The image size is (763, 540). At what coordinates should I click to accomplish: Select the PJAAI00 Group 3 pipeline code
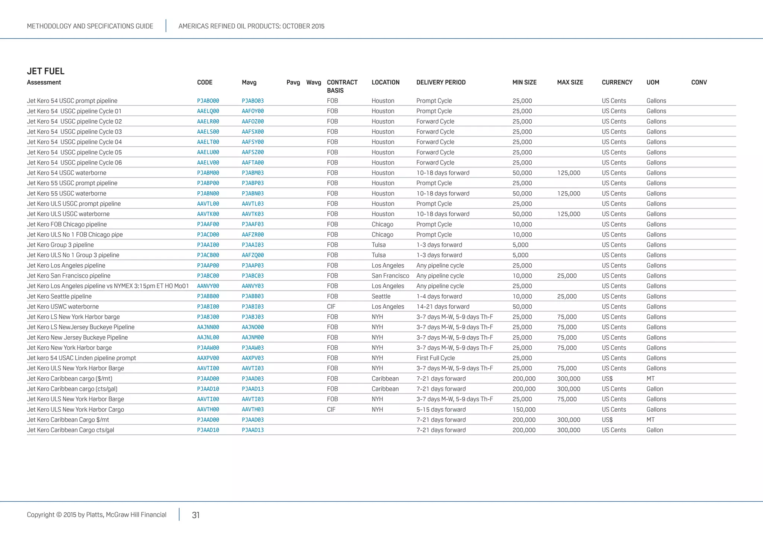coord(208,245)
